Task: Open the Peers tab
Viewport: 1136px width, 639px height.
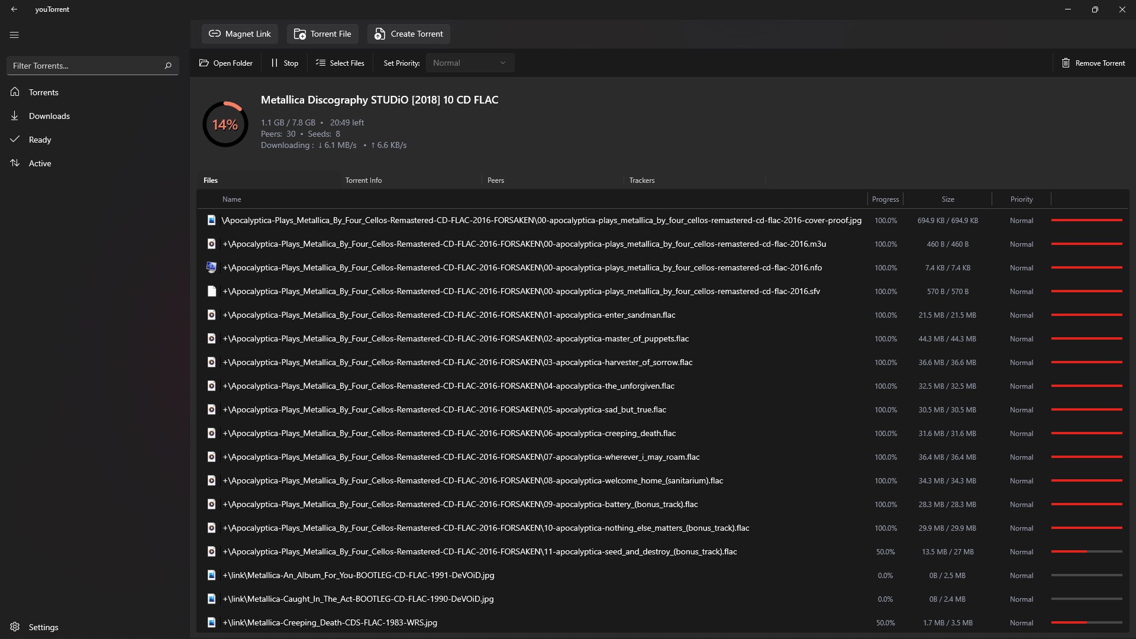Action: click(x=496, y=180)
